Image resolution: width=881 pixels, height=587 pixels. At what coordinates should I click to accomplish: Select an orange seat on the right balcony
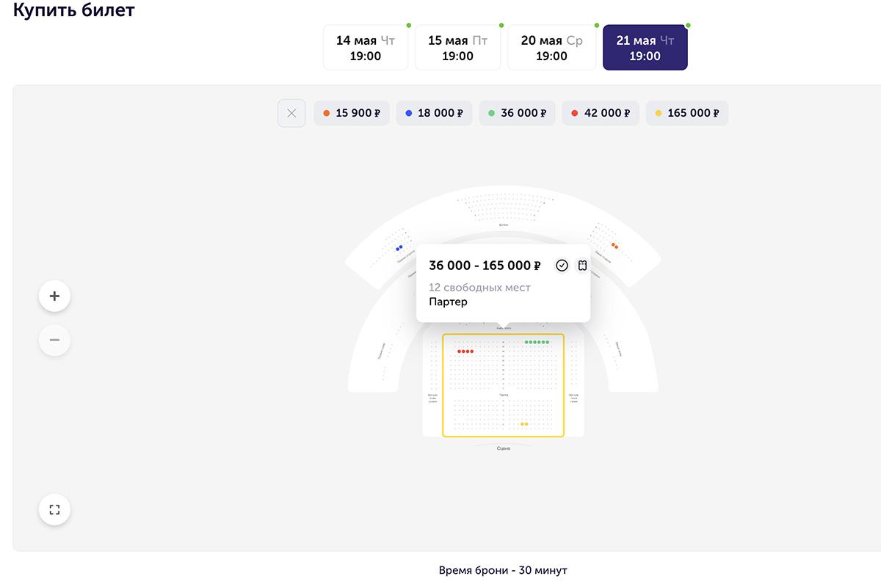613,244
